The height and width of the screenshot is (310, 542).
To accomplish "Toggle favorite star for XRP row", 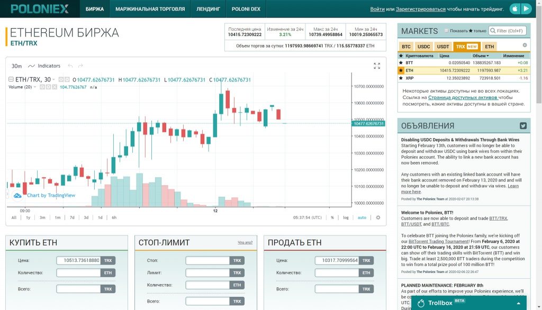I will 401,78.
